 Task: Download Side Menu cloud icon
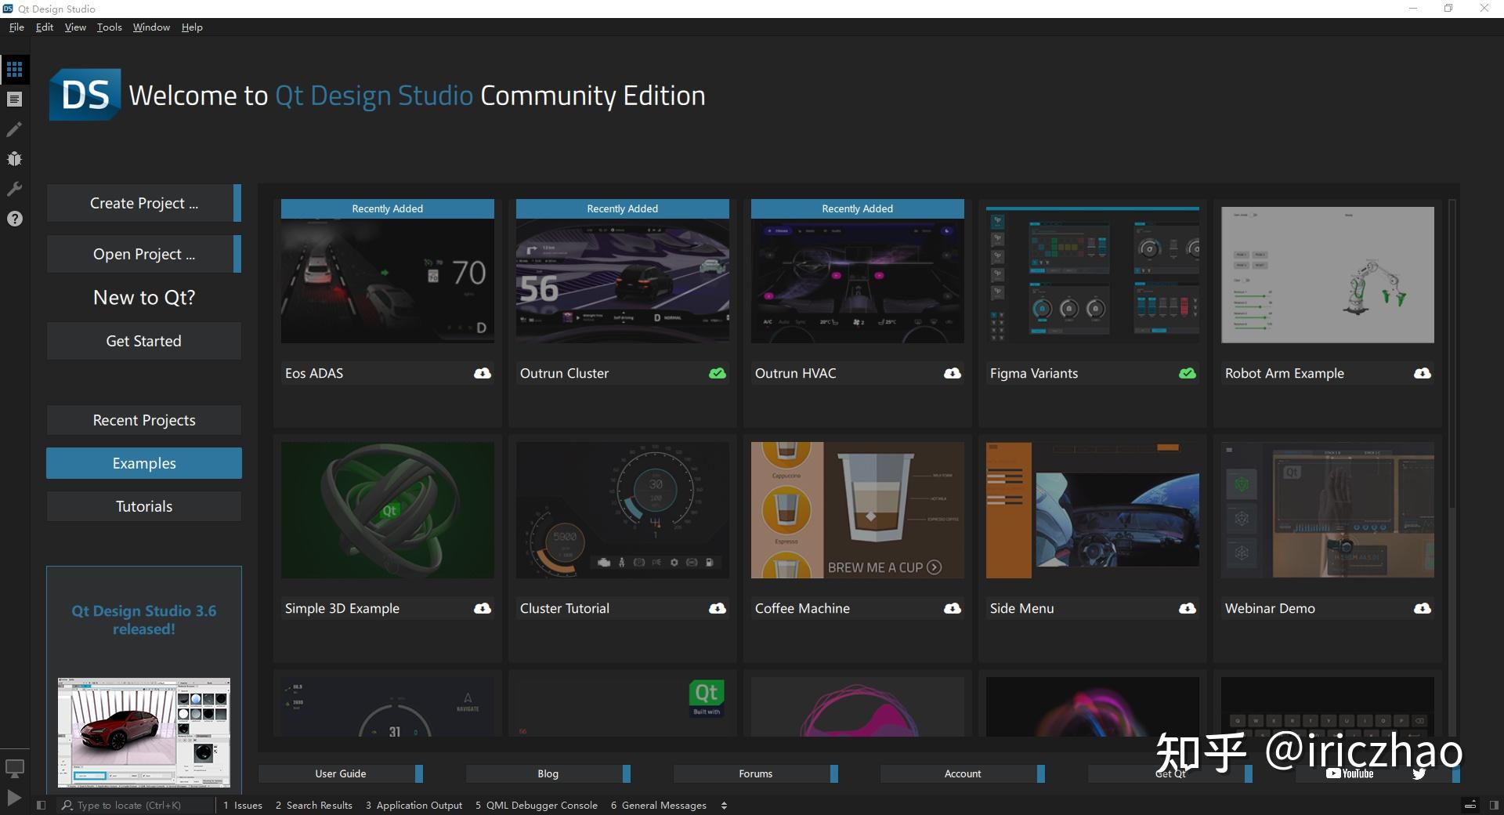pyautogui.click(x=1188, y=608)
